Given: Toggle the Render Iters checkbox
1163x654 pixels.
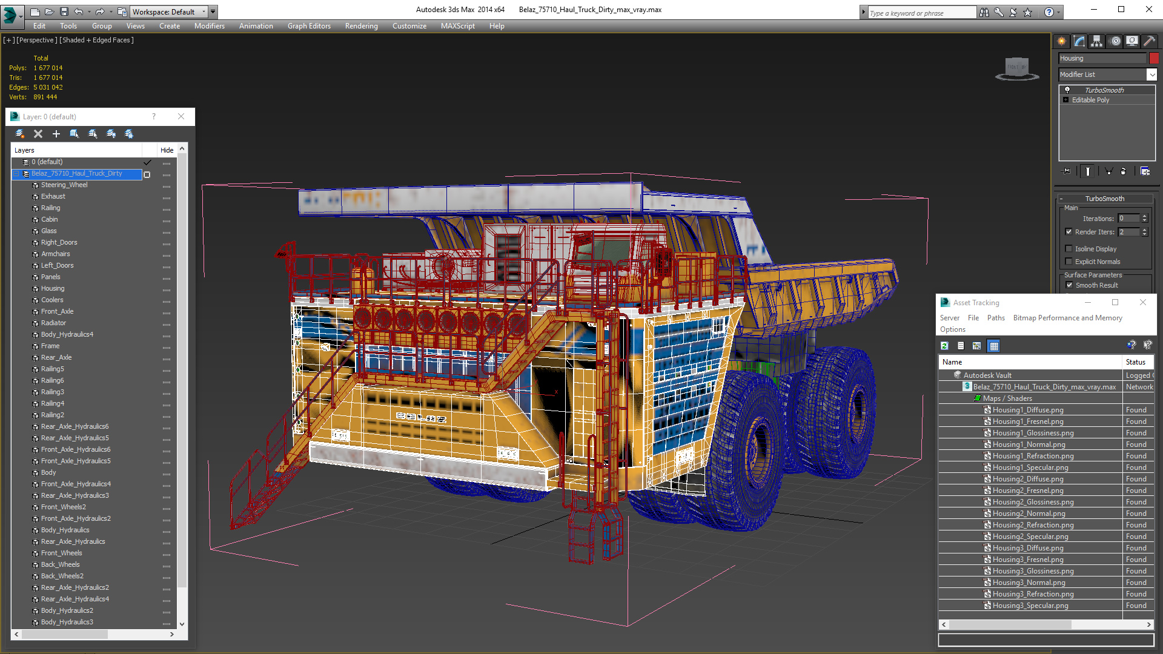Looking at the screenshot, I should pyautogui.click(x=1069, y=232).
